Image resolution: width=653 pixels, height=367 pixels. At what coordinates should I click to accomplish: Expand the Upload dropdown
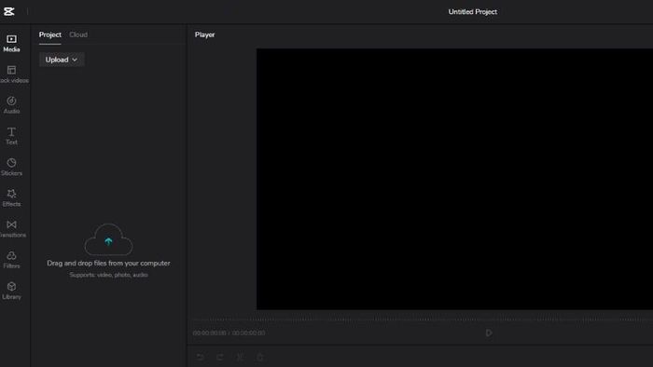click(x=62, y=60)
